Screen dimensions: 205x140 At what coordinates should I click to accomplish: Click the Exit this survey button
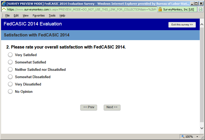[182, 25]
